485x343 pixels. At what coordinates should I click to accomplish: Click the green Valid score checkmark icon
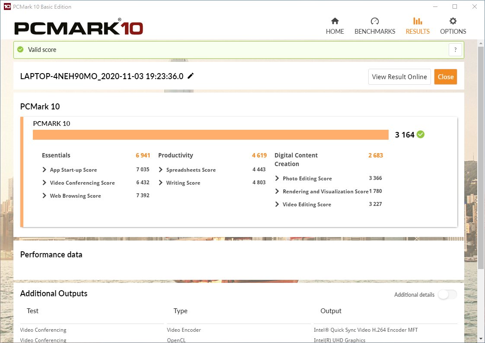(20, 50)
